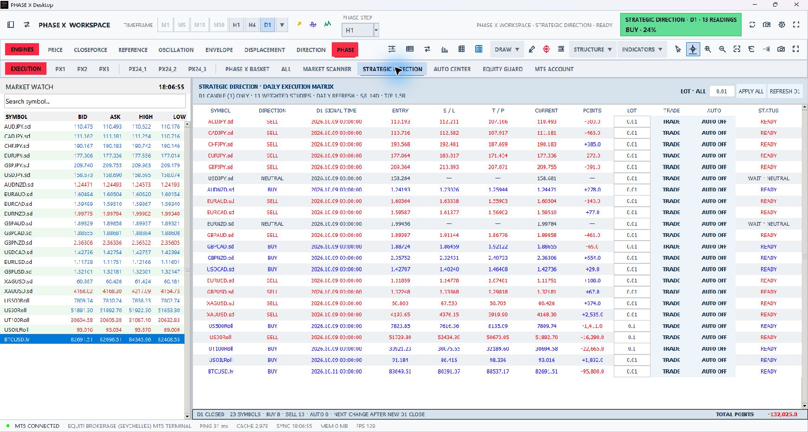Open the DRAW dropdown menu

(x=506, y=49)
